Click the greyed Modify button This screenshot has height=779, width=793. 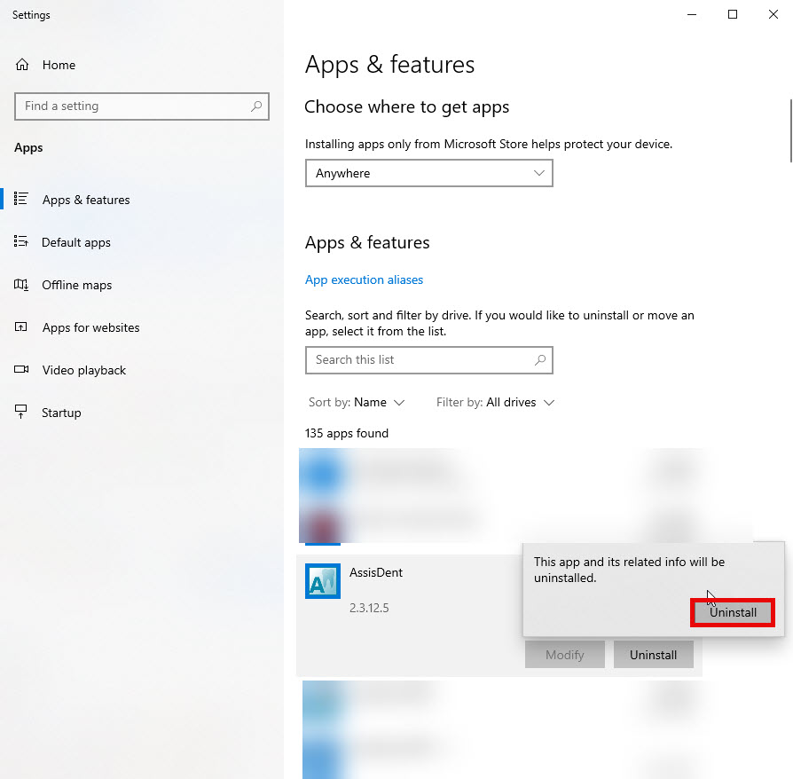pos(565,655)
